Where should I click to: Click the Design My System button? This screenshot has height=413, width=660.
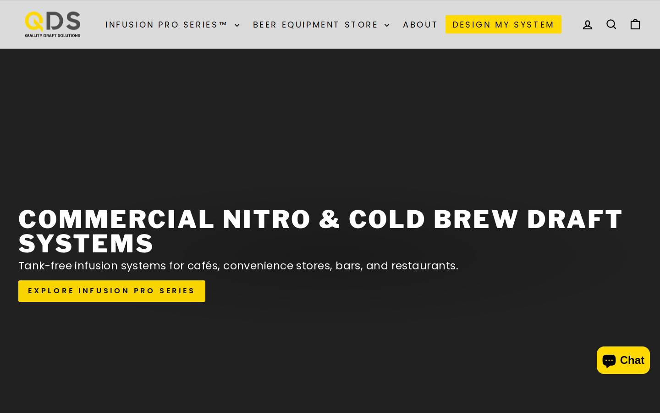503,24
